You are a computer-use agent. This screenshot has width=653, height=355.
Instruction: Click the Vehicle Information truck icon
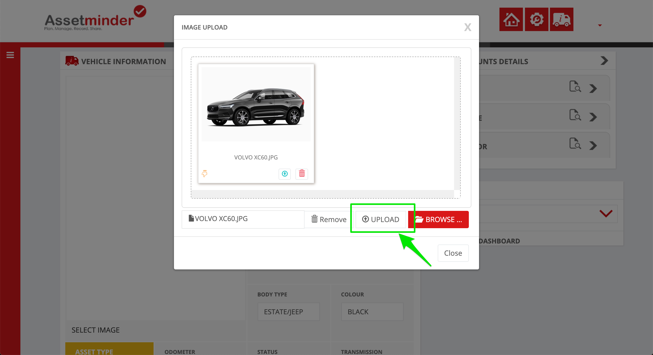(72, 61)
